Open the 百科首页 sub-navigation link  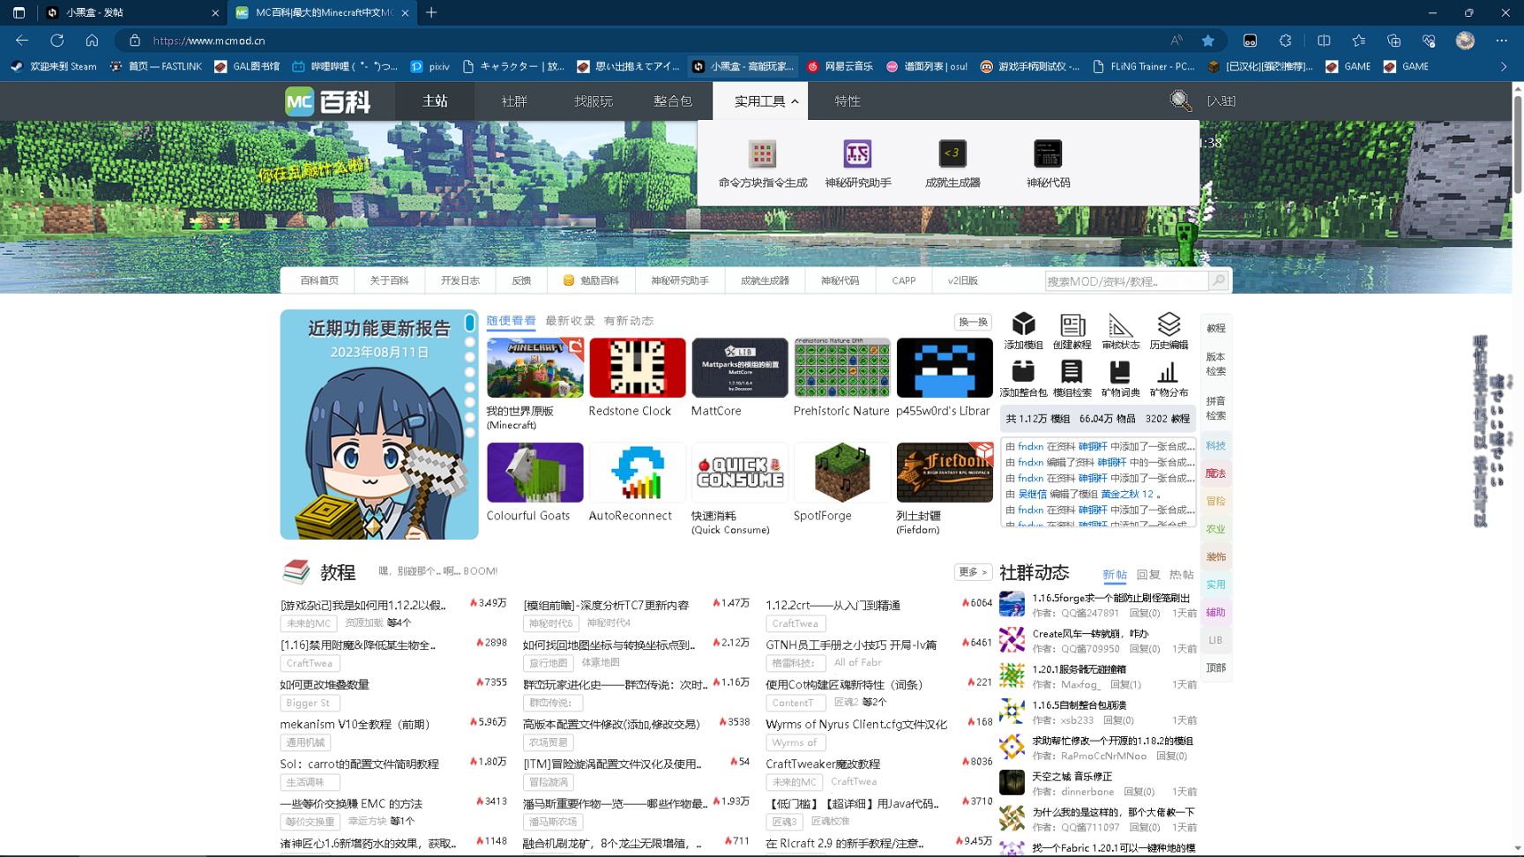pyautogui.click(x=319, y=280)
